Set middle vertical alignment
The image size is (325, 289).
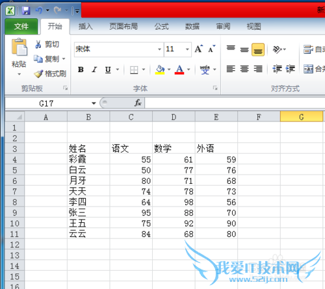tap(244, 49)
